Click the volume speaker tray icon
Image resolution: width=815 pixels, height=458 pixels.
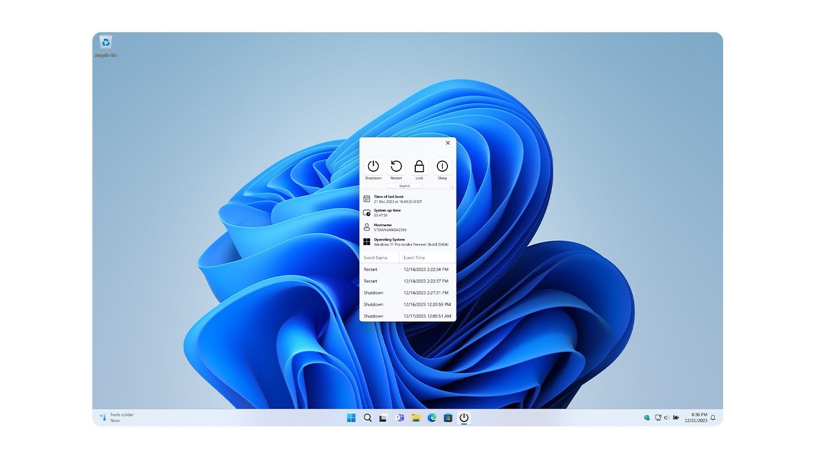pos(666,417)
